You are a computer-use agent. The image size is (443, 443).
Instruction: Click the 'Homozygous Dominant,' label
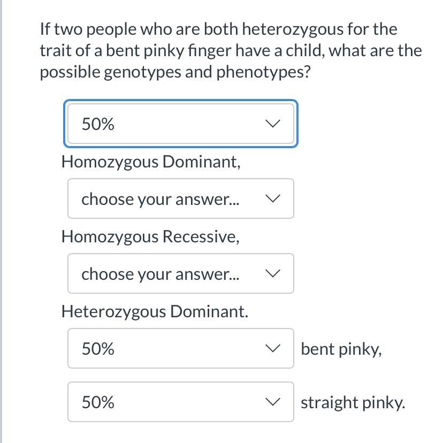151,162
